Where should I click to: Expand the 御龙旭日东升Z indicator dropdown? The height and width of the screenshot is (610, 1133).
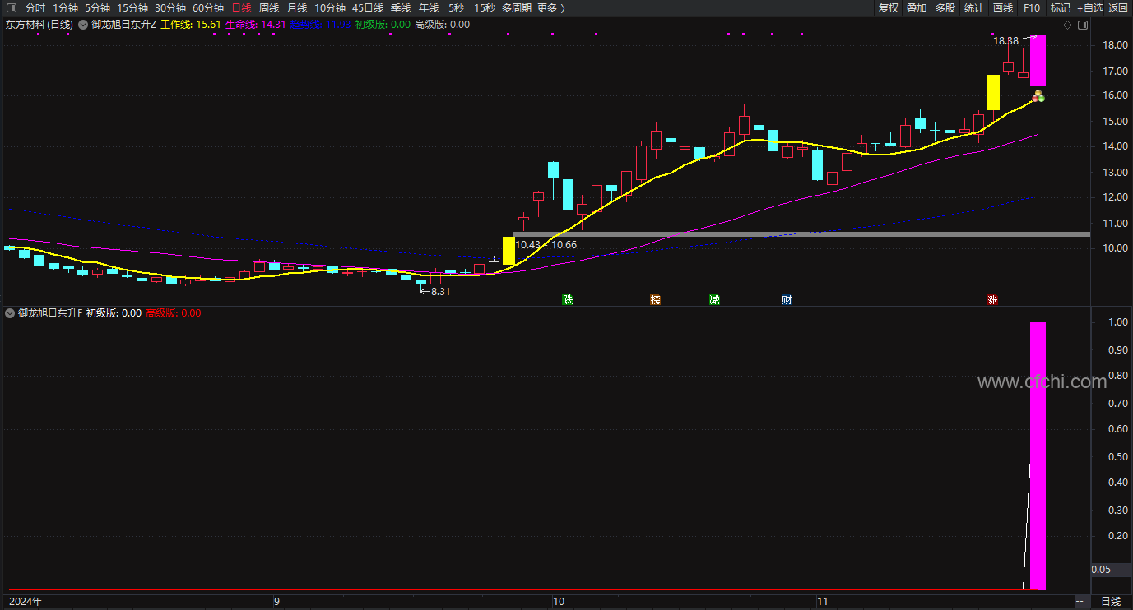[x=83, y=25]
